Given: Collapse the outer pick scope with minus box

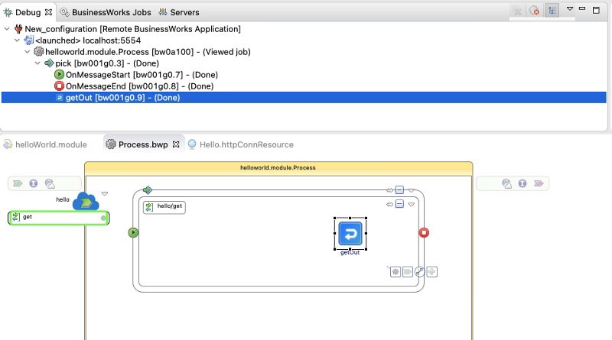Looking at the screenshot, I should [x=399, y=190].
